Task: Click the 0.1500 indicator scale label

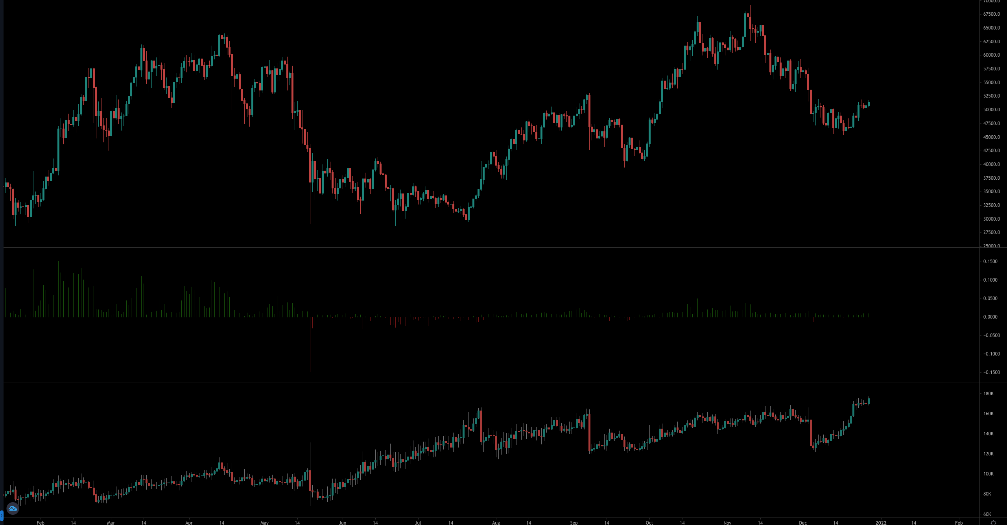Action: coord(990,262)
